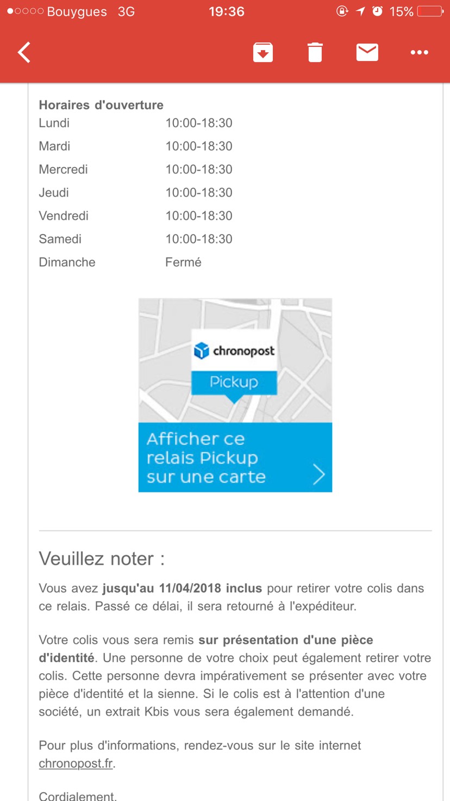The image size is (450, 801).
Task: Mark as unread with the envelope icon
Action: point(367,52)
